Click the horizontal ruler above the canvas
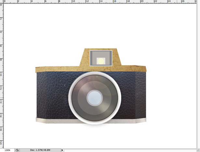The image size is (200, 152). (100, 2)
